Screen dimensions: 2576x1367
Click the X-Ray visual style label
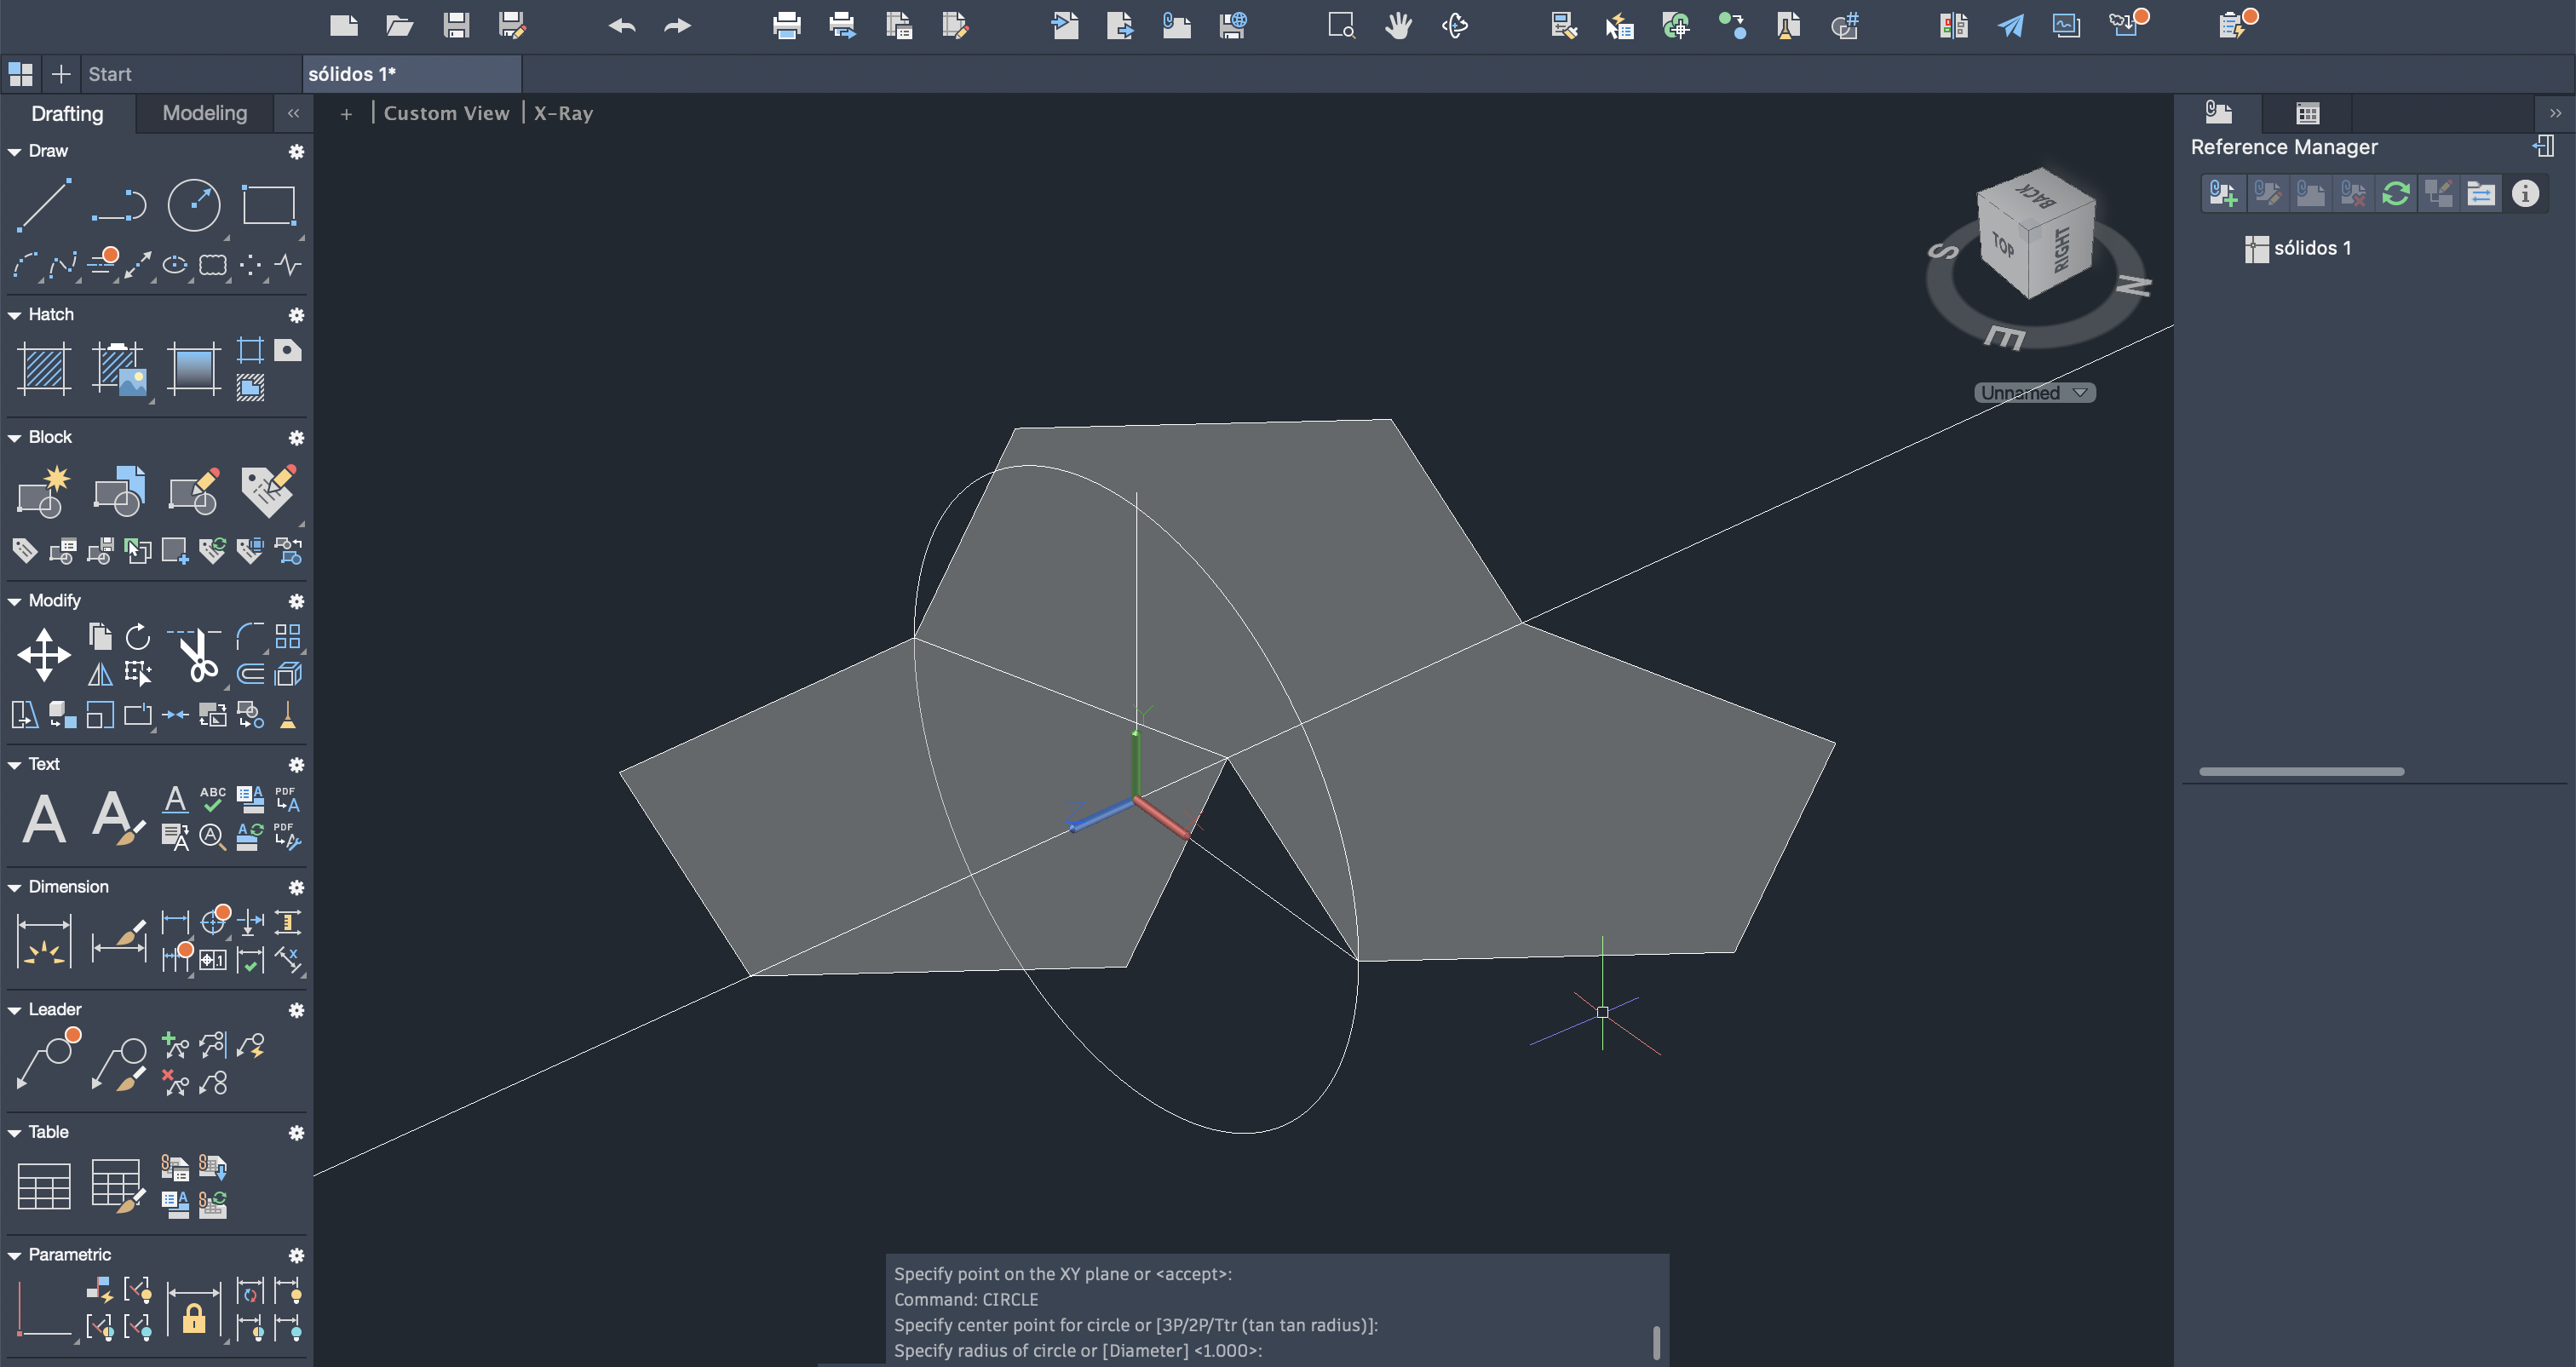tap(563, 113)
